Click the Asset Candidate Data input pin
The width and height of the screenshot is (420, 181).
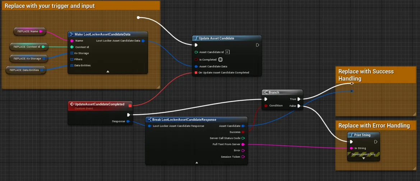[x=196, y=66]
